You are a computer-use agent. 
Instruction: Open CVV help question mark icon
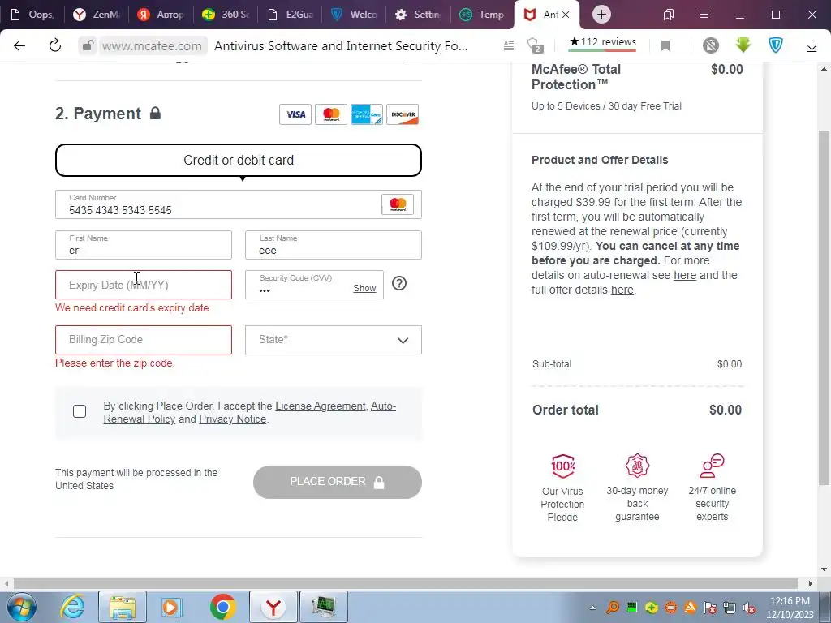click(x=399, y=283)
